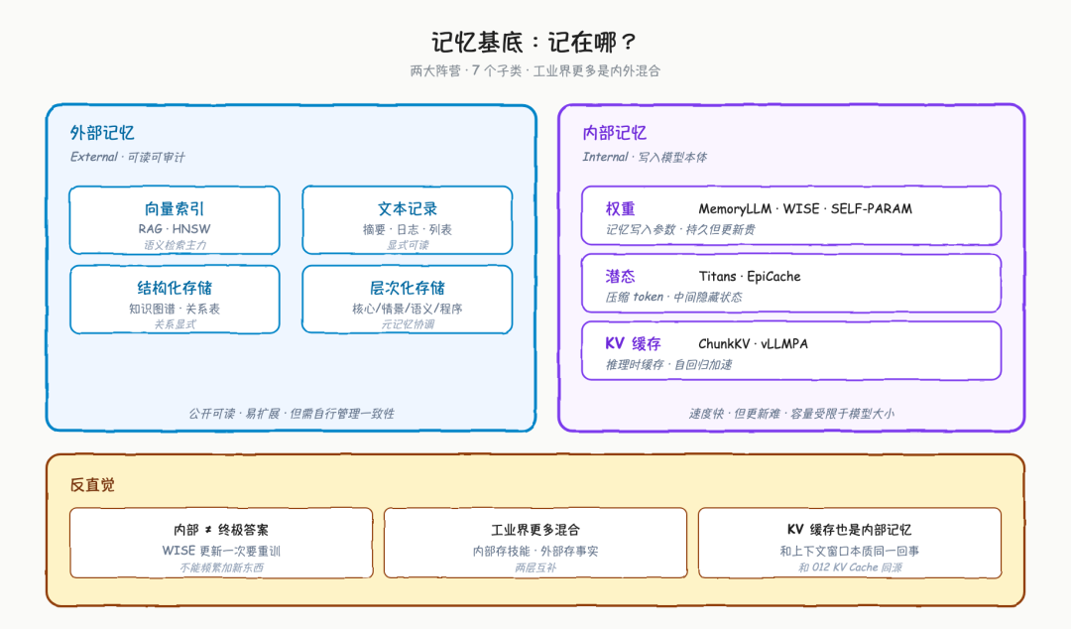Viewport: 1071px width, 629px height.
Task: Click the MemoryLLM · WISE · SELF-PARAM text
Action: click(804, 209)
